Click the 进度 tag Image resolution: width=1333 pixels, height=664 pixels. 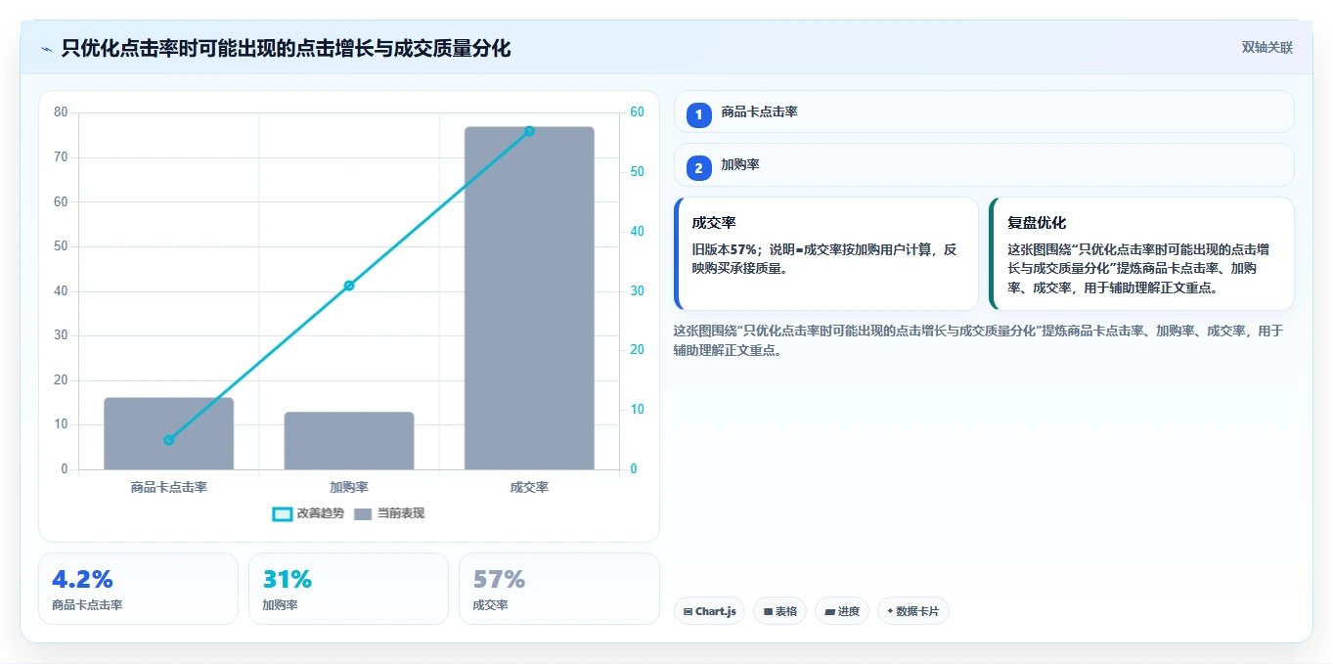pyautogui.click(x=842, y=611)
